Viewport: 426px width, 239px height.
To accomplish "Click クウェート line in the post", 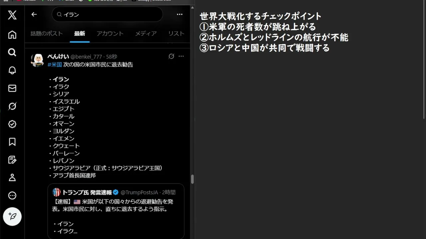I will tap(64, 146).
